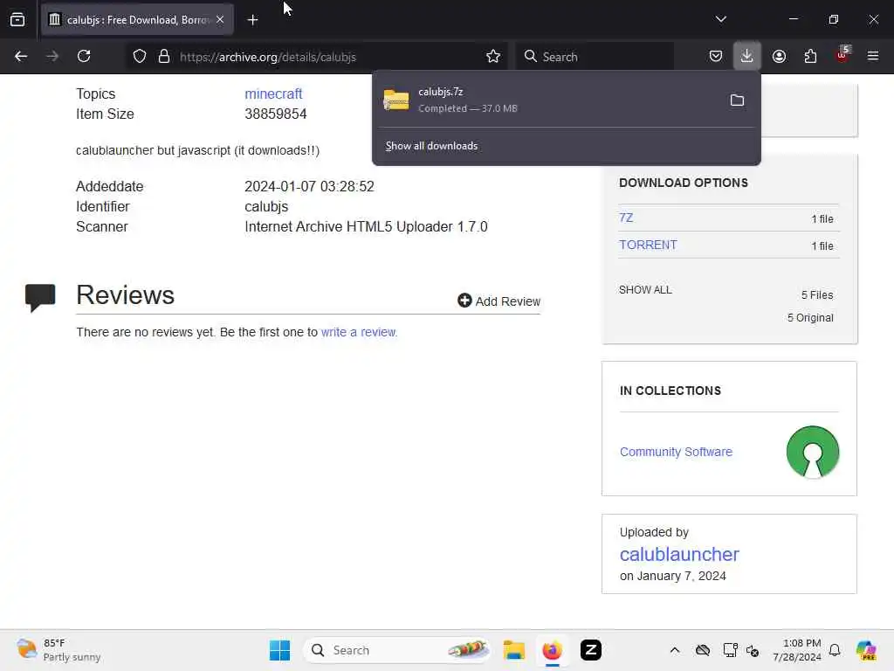
Task: Show calubjs.7z in its folder
Action: pos(737,100)
